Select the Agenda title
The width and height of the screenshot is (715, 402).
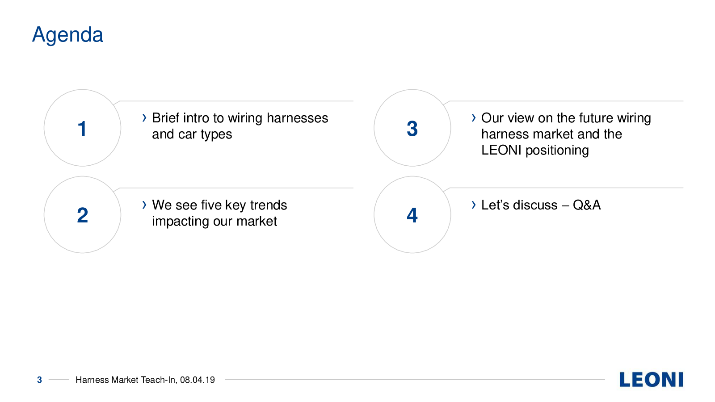tap(68, 35)
